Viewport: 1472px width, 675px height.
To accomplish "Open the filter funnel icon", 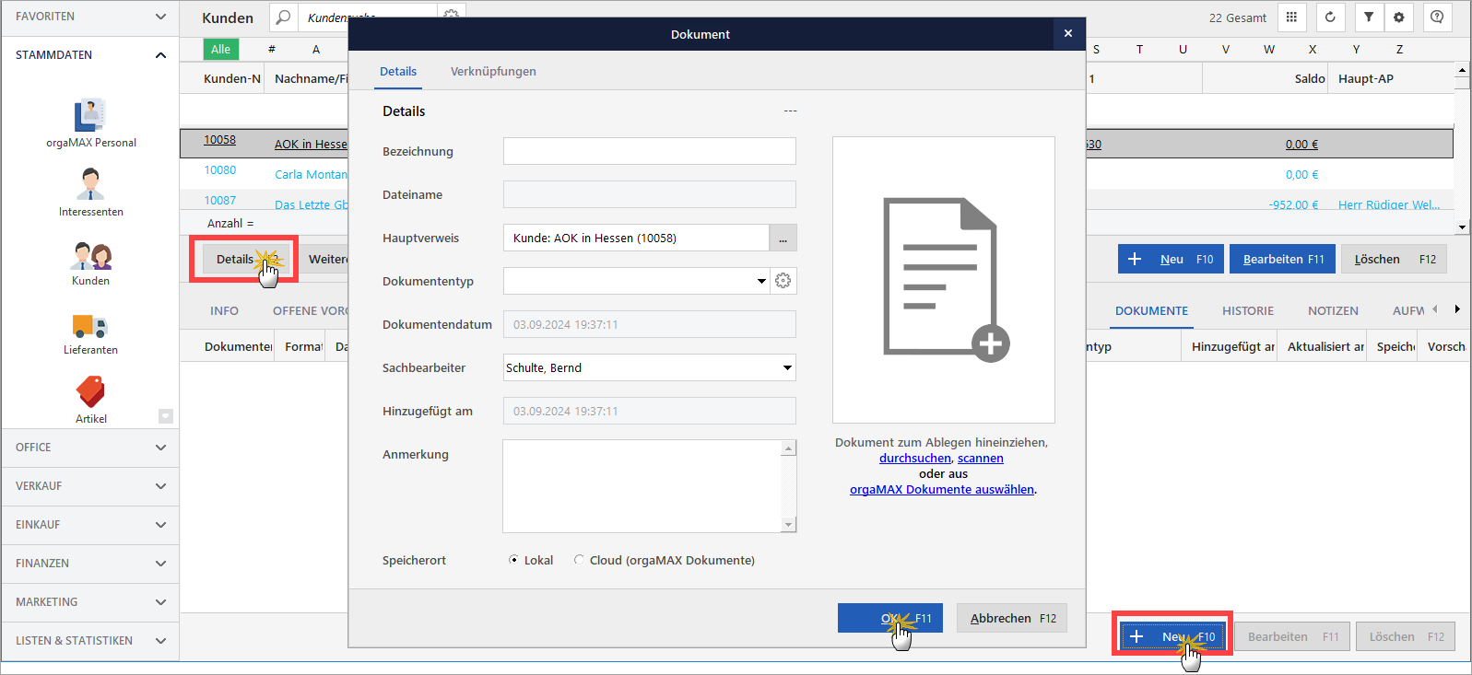I will tap(1369, 17).
